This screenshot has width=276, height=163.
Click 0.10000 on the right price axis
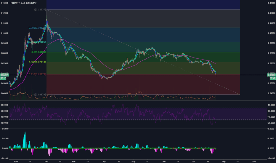pyautogui.click(x=272, y=33)
